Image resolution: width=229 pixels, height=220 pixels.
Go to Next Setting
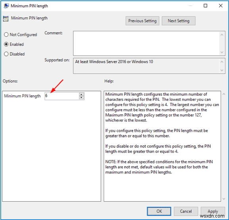(179, 21)
